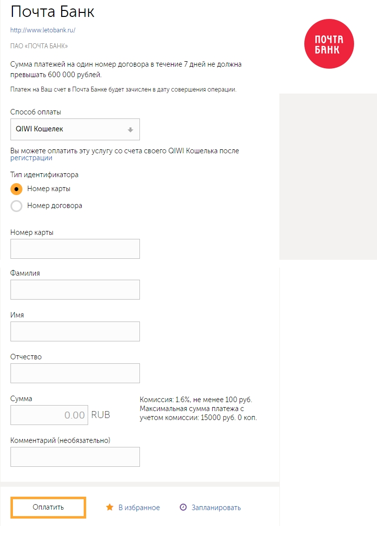Click into the Фамилия text field

click(x=75, y=290)
